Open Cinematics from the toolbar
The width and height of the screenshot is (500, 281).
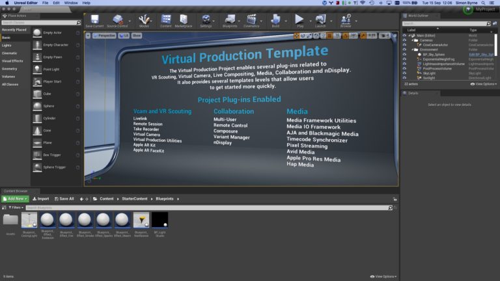[x=251, y=20]
